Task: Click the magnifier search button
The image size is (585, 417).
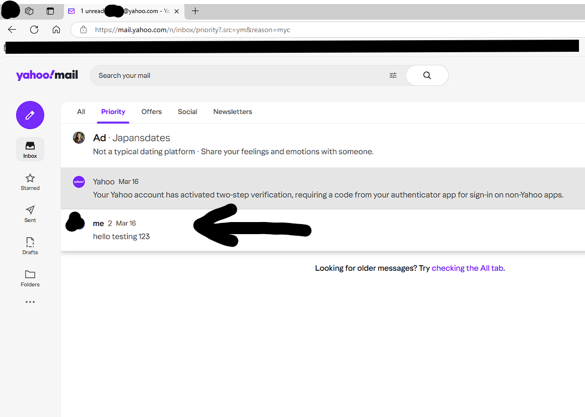Action: click(427, 75)
